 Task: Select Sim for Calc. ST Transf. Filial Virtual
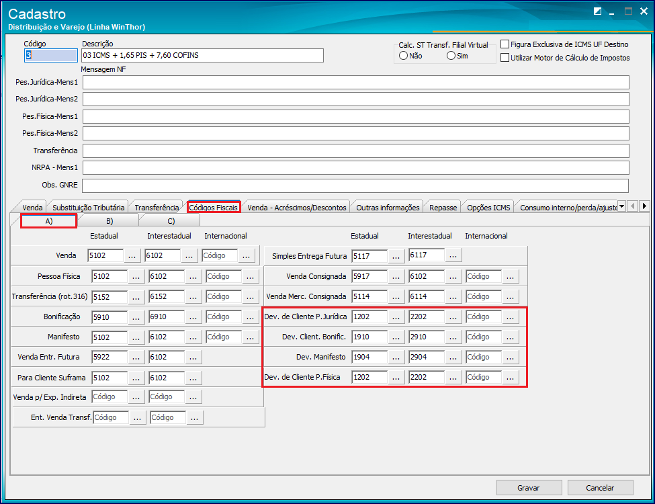click(x=451, y=56)
